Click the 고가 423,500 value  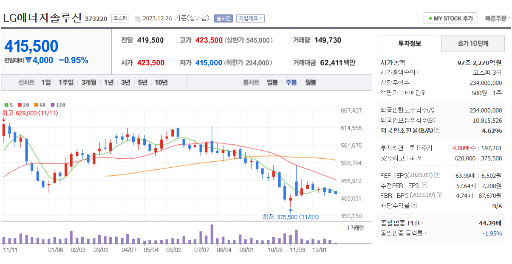[x=209, y=40]
